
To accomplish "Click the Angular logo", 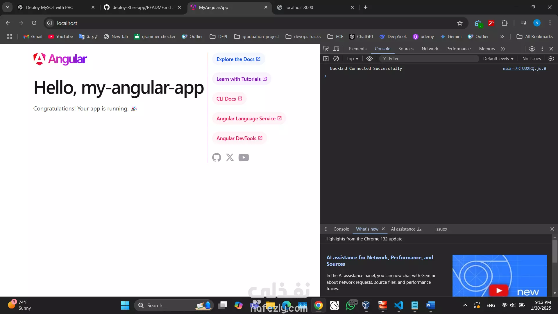I will pos(60,59).
